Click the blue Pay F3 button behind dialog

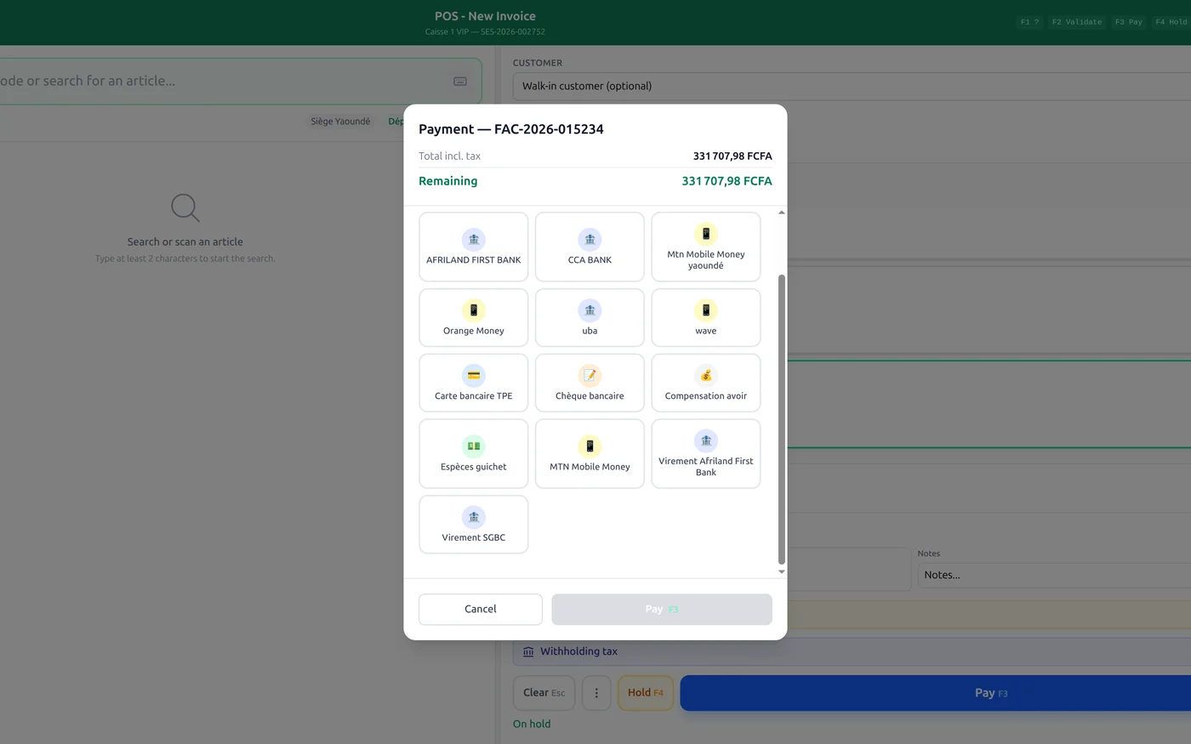click(x=936, y=693)
